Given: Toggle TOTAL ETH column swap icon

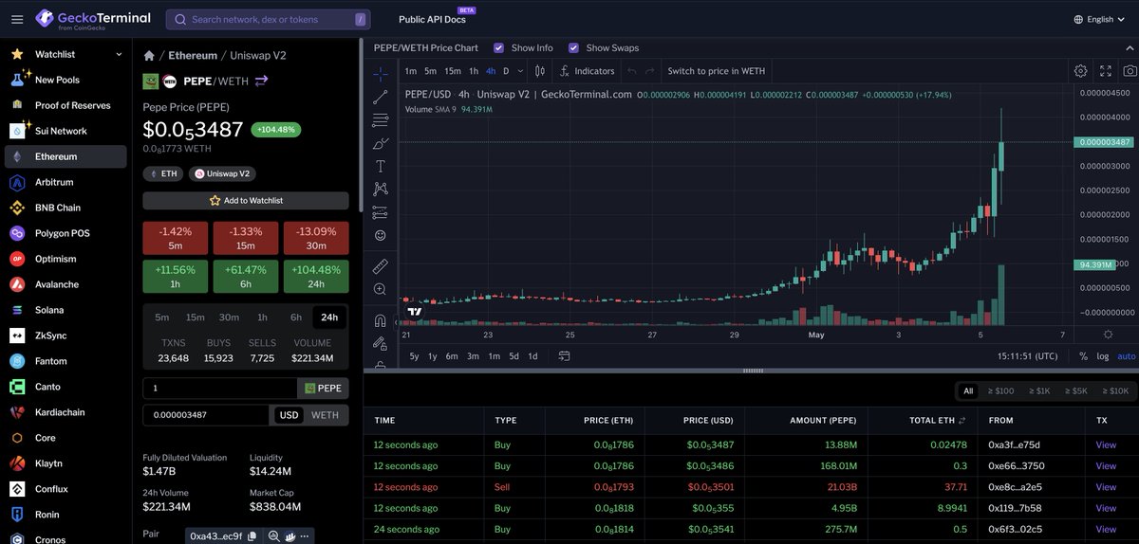Looking at the screenshot, I should pos(962,420).
